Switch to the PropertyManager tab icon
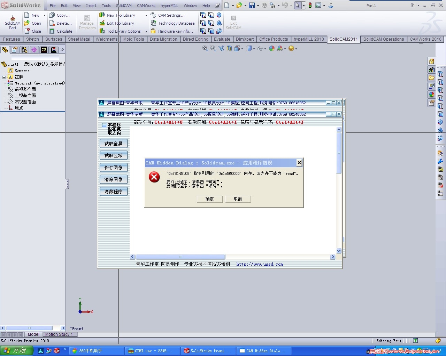Viewport: 446px width, 356px height. [15, 50]
